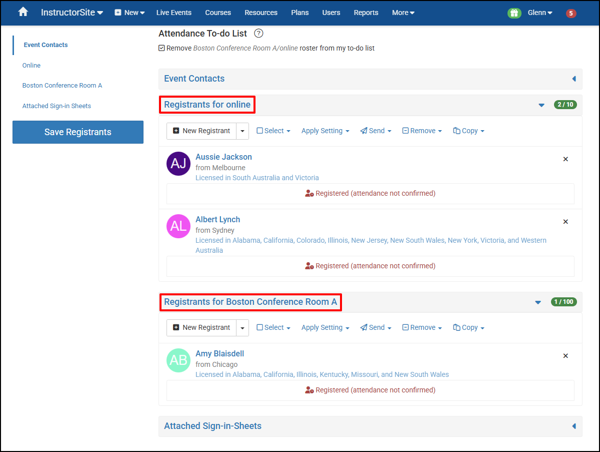Open New Registrant split arrow for Boston Room A
The image size is (600, 452).
pyautogui.click(x=242, y=327)
